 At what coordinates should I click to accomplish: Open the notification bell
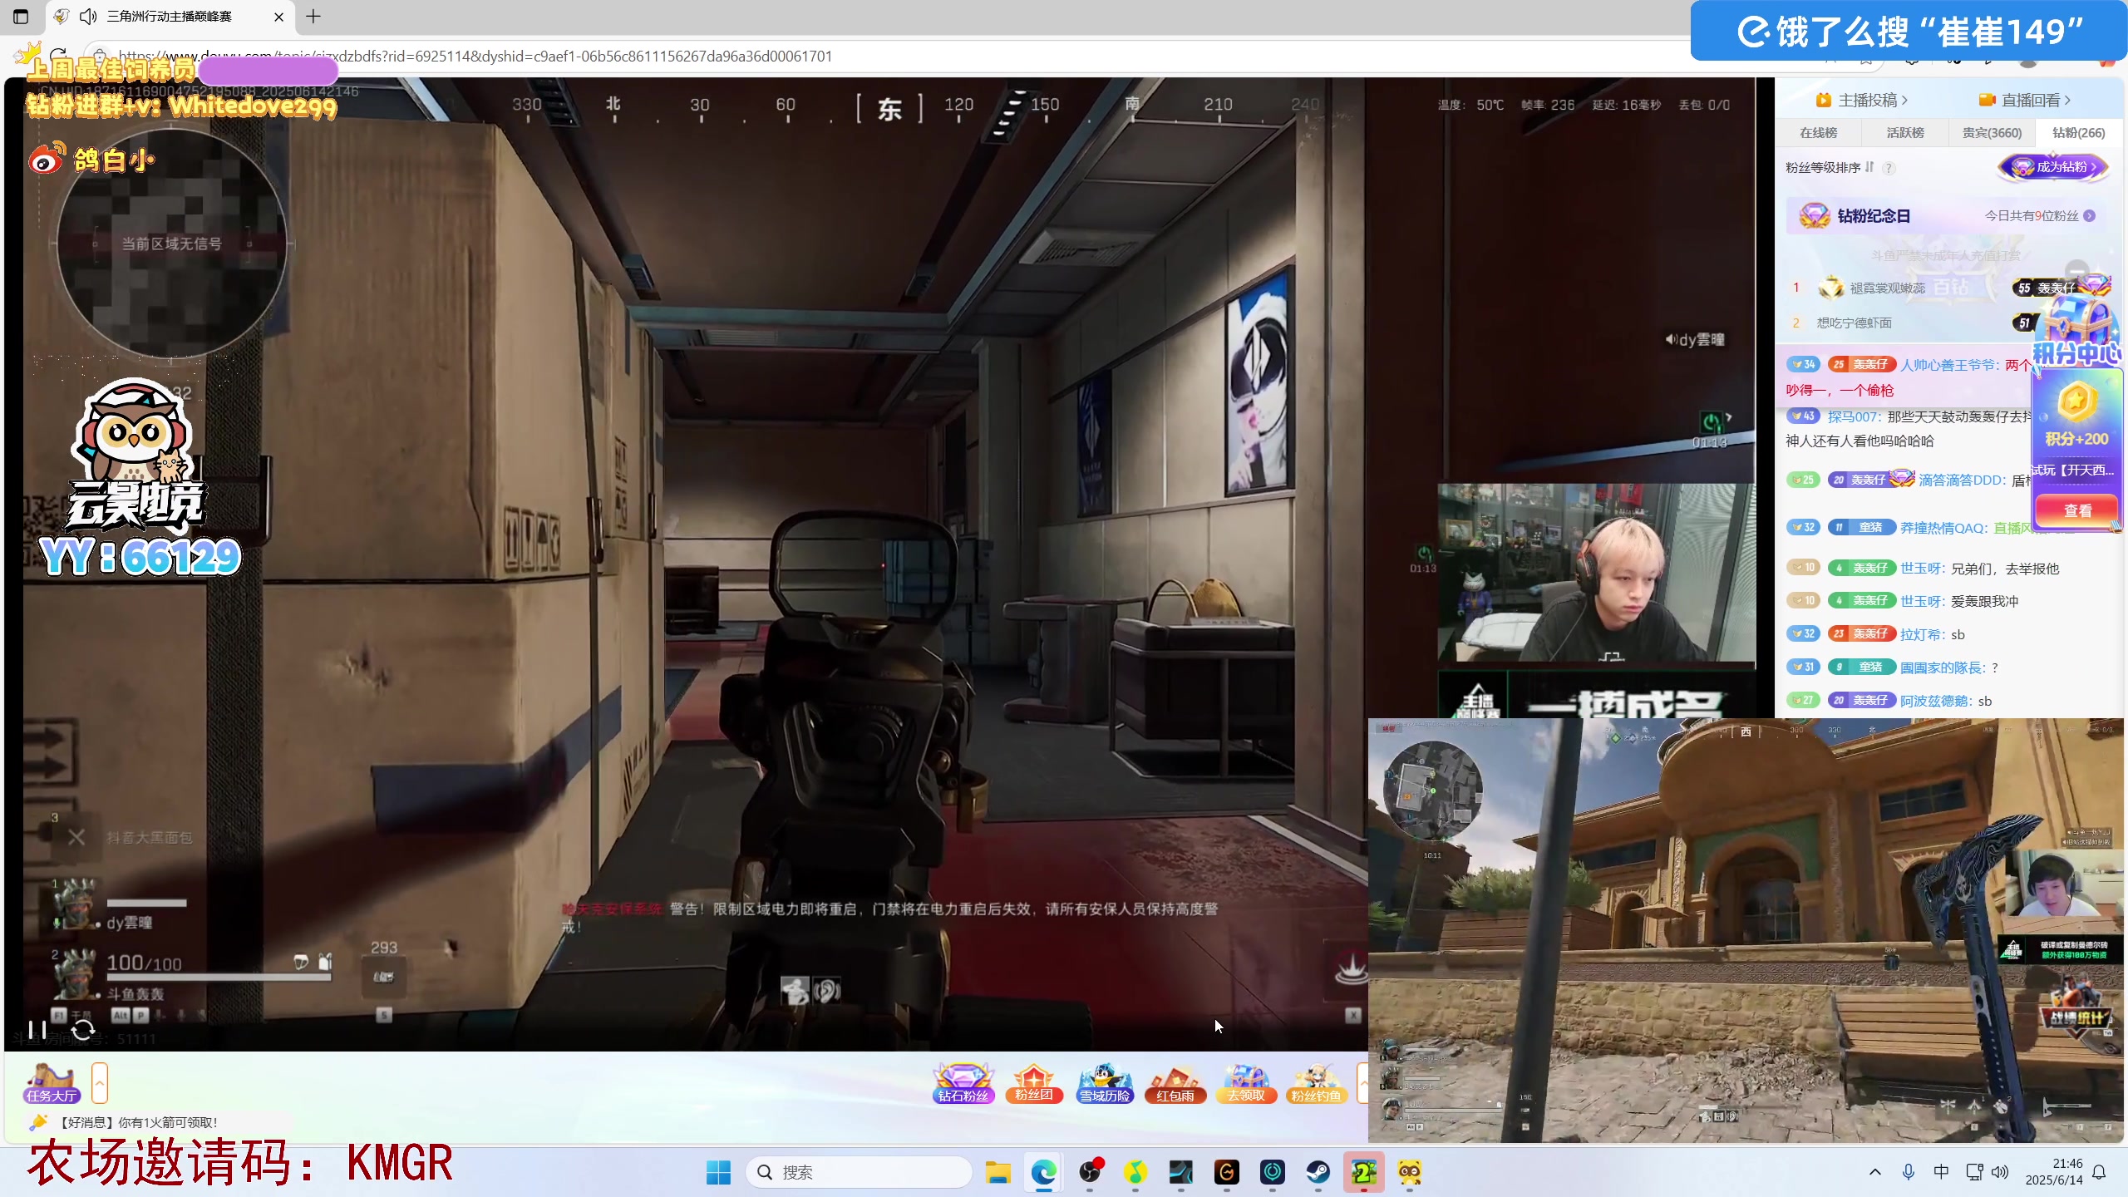[2099, 1172]
